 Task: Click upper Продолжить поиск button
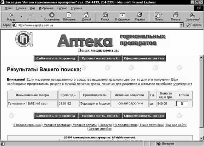click(x=100, y=58)
